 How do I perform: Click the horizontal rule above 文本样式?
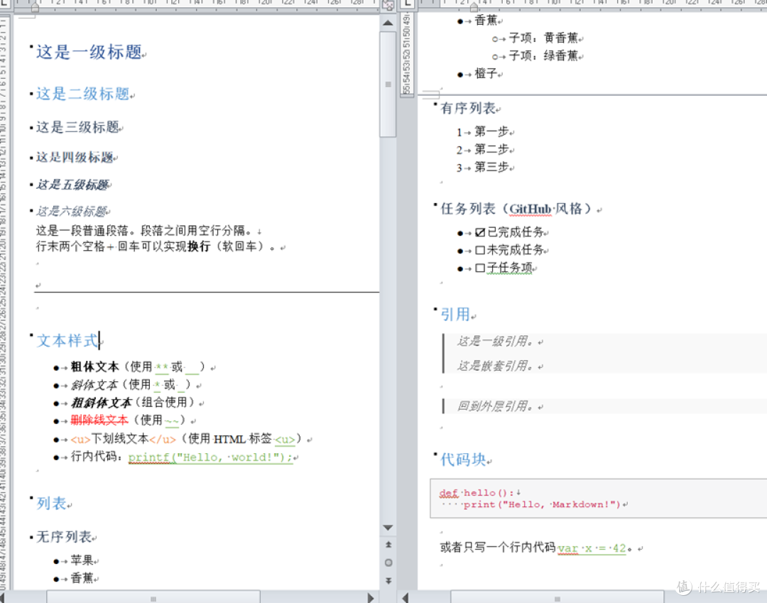[207, 293]
